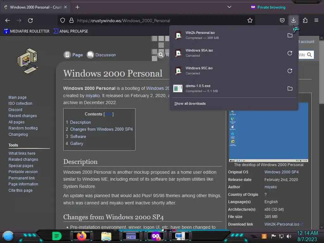This screenshot has width=324, height=243.
Task: Open Windows 2000 SP4 infobox link
Action: click(281, 172)
